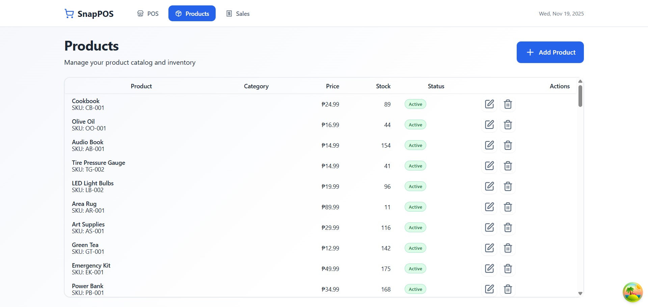Image resolution: width=648 pixels, height=307 pixels.
Task: Edit the LED Light Bulbs product
Action: [489, 186]
